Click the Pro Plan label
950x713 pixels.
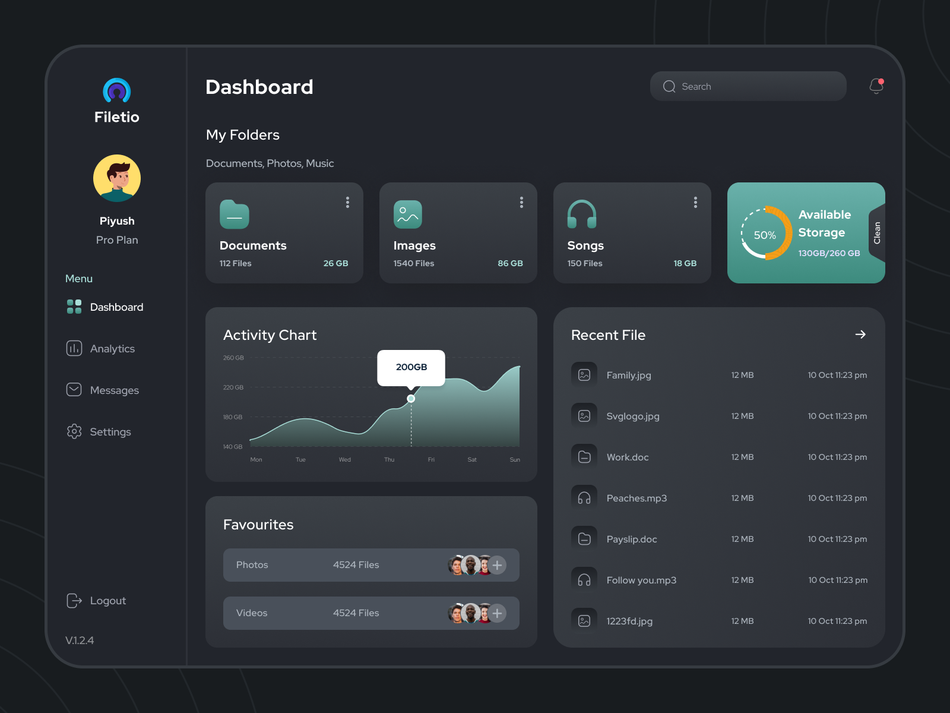[x=117, y=240]
